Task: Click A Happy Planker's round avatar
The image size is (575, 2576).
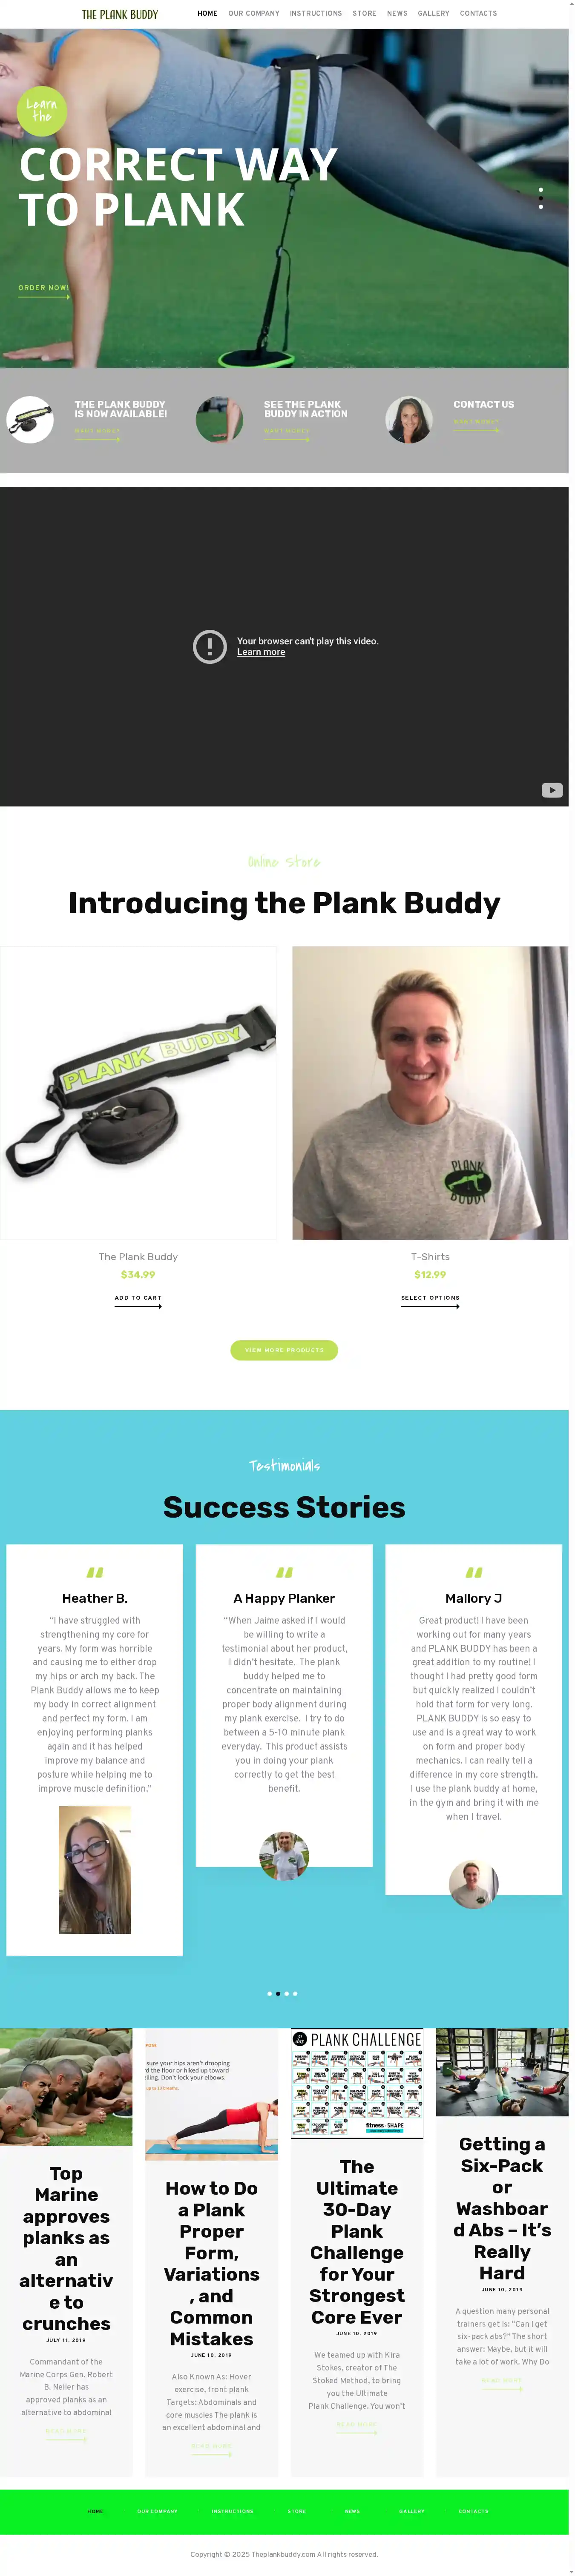Action: pyautogui.click(x=284, y=1856)
